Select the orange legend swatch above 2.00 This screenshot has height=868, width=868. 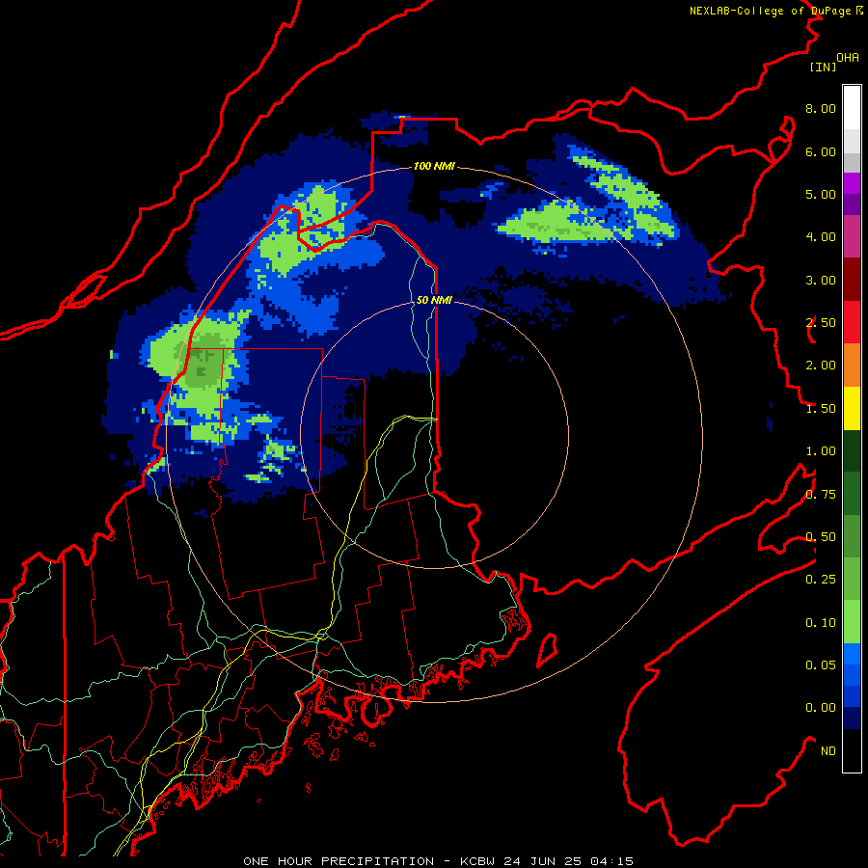[852, 366]
